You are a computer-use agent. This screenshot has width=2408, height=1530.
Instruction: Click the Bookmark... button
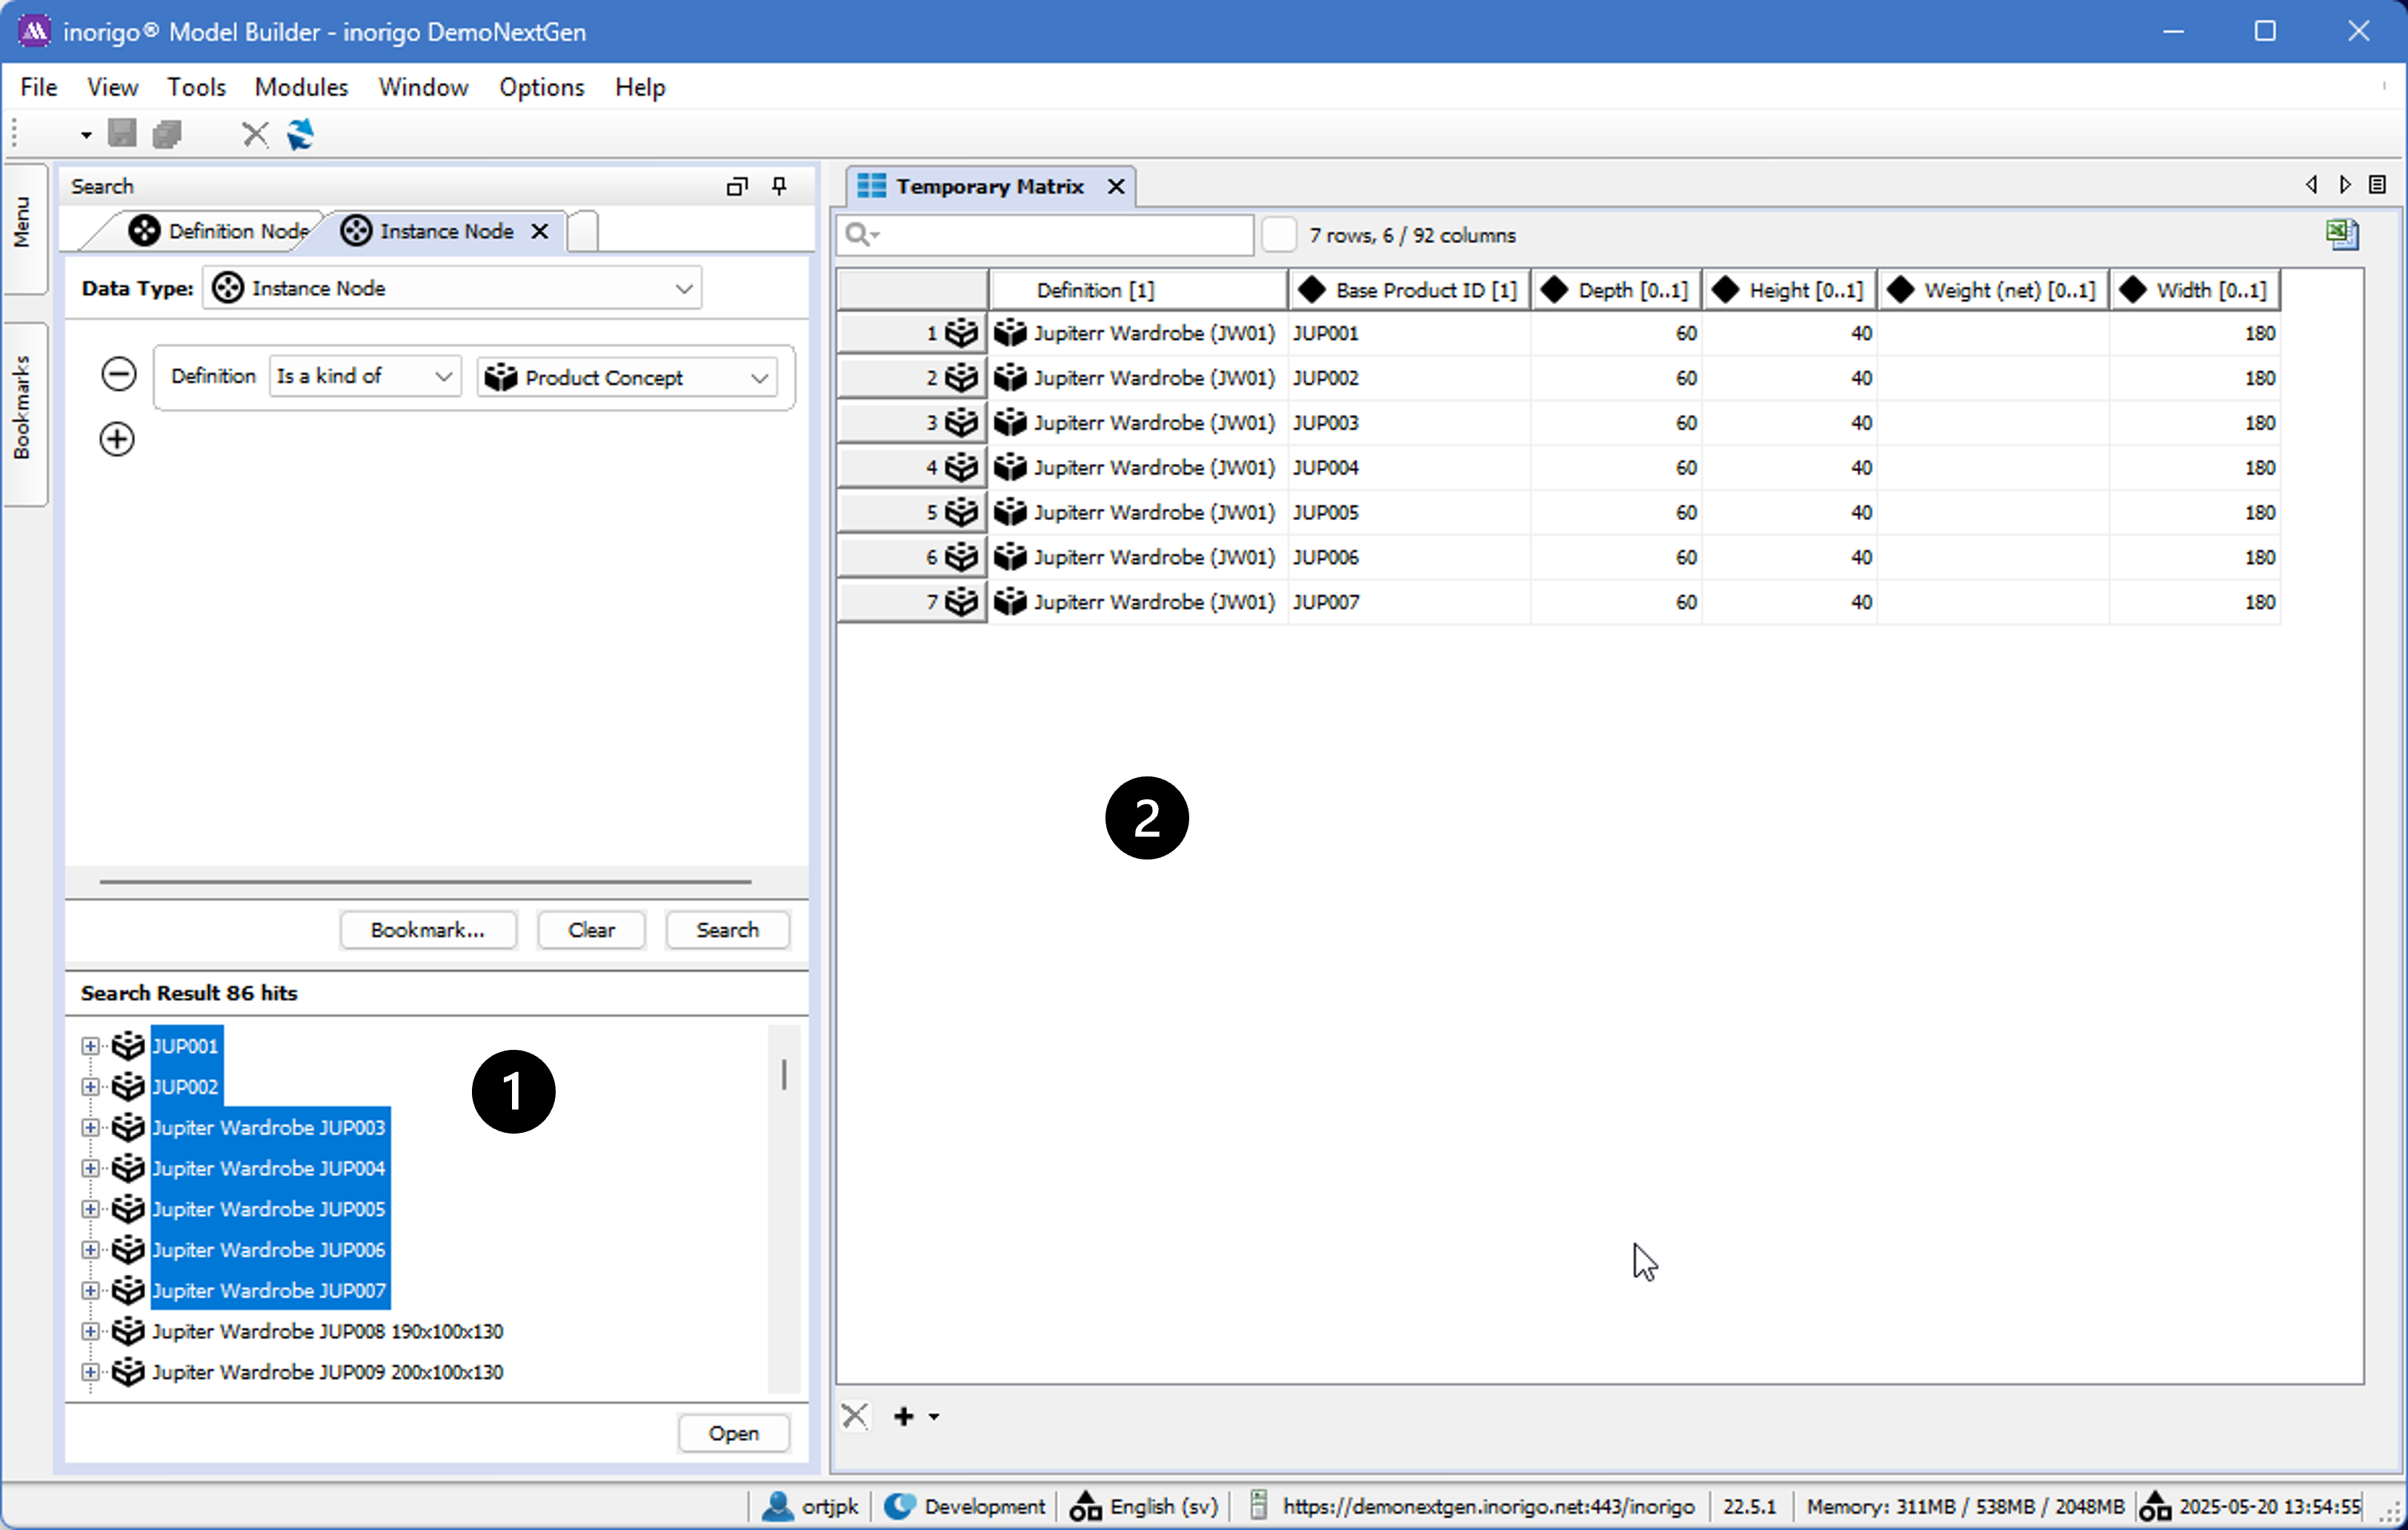[427, 930]
